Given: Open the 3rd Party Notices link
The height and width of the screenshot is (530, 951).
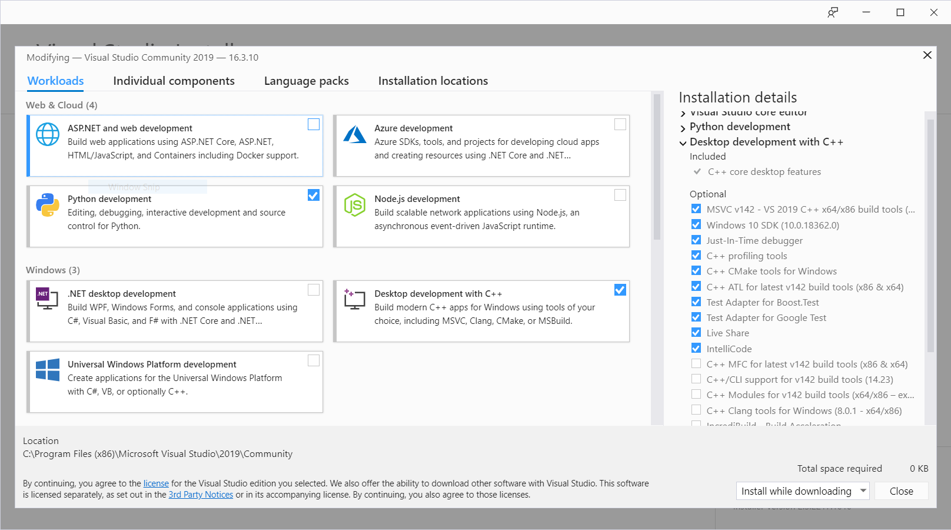Looking at the screenshot, I should click(x=201, y=495).
